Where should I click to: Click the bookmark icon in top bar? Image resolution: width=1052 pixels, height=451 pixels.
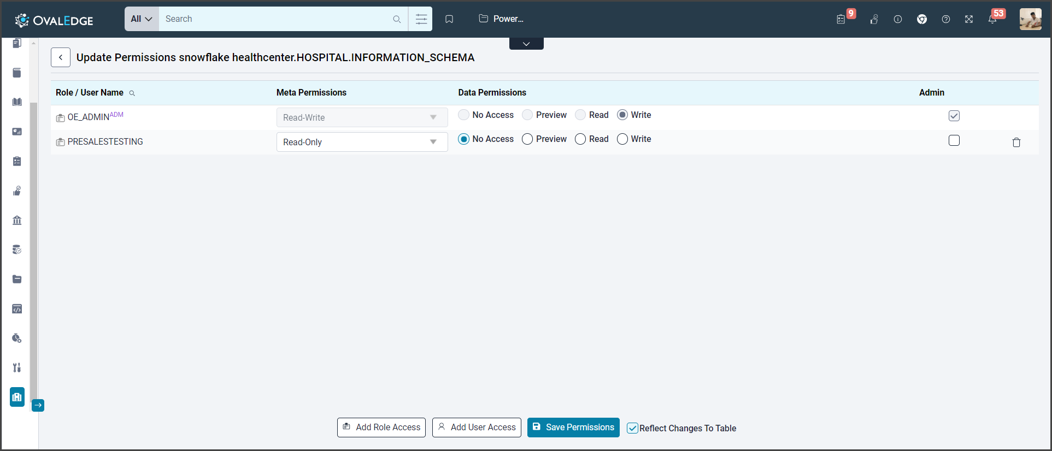click(x=449, y=19)
